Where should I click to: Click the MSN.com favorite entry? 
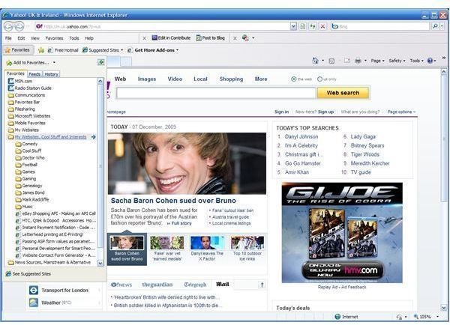(x=20, y=81)
